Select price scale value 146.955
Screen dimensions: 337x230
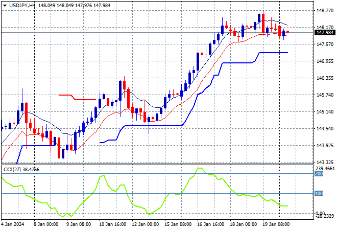pos(325,61)
